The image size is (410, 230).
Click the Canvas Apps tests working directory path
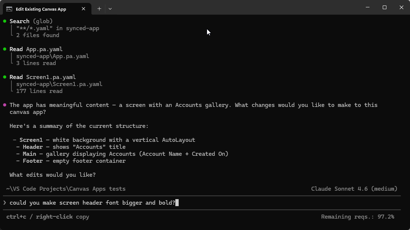(66, 189)
